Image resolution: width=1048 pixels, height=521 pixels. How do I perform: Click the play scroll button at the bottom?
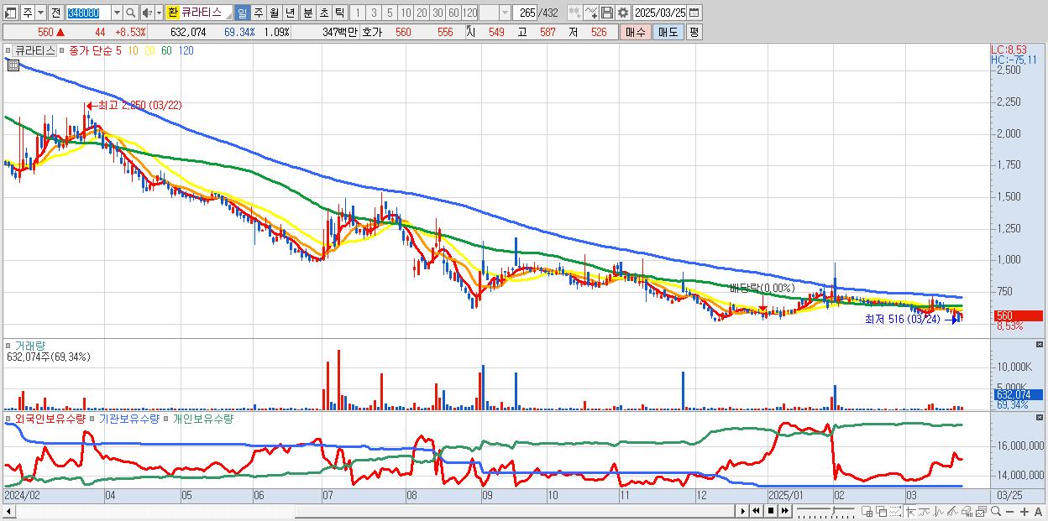click(743, 512)
